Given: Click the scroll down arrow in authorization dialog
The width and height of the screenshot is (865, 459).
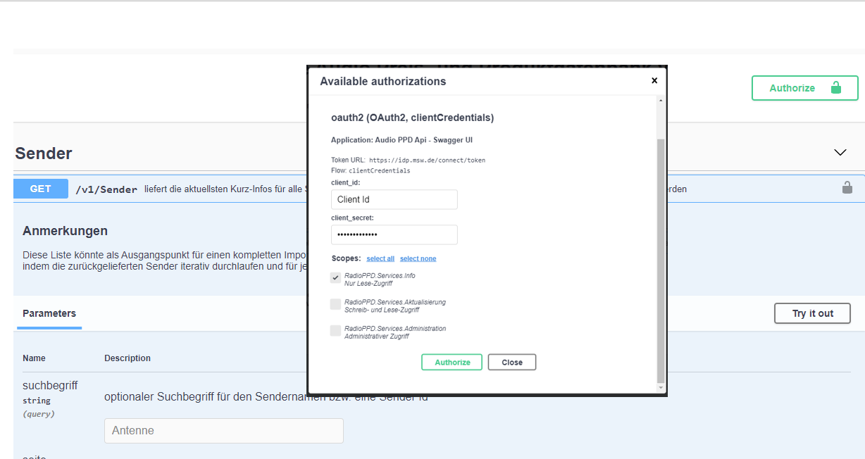Looking at the screenshot, I should point(660,387).
